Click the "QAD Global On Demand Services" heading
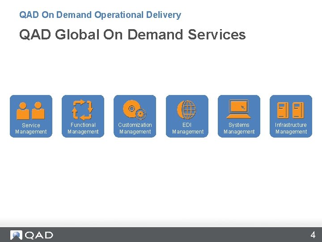 point(132,35)
